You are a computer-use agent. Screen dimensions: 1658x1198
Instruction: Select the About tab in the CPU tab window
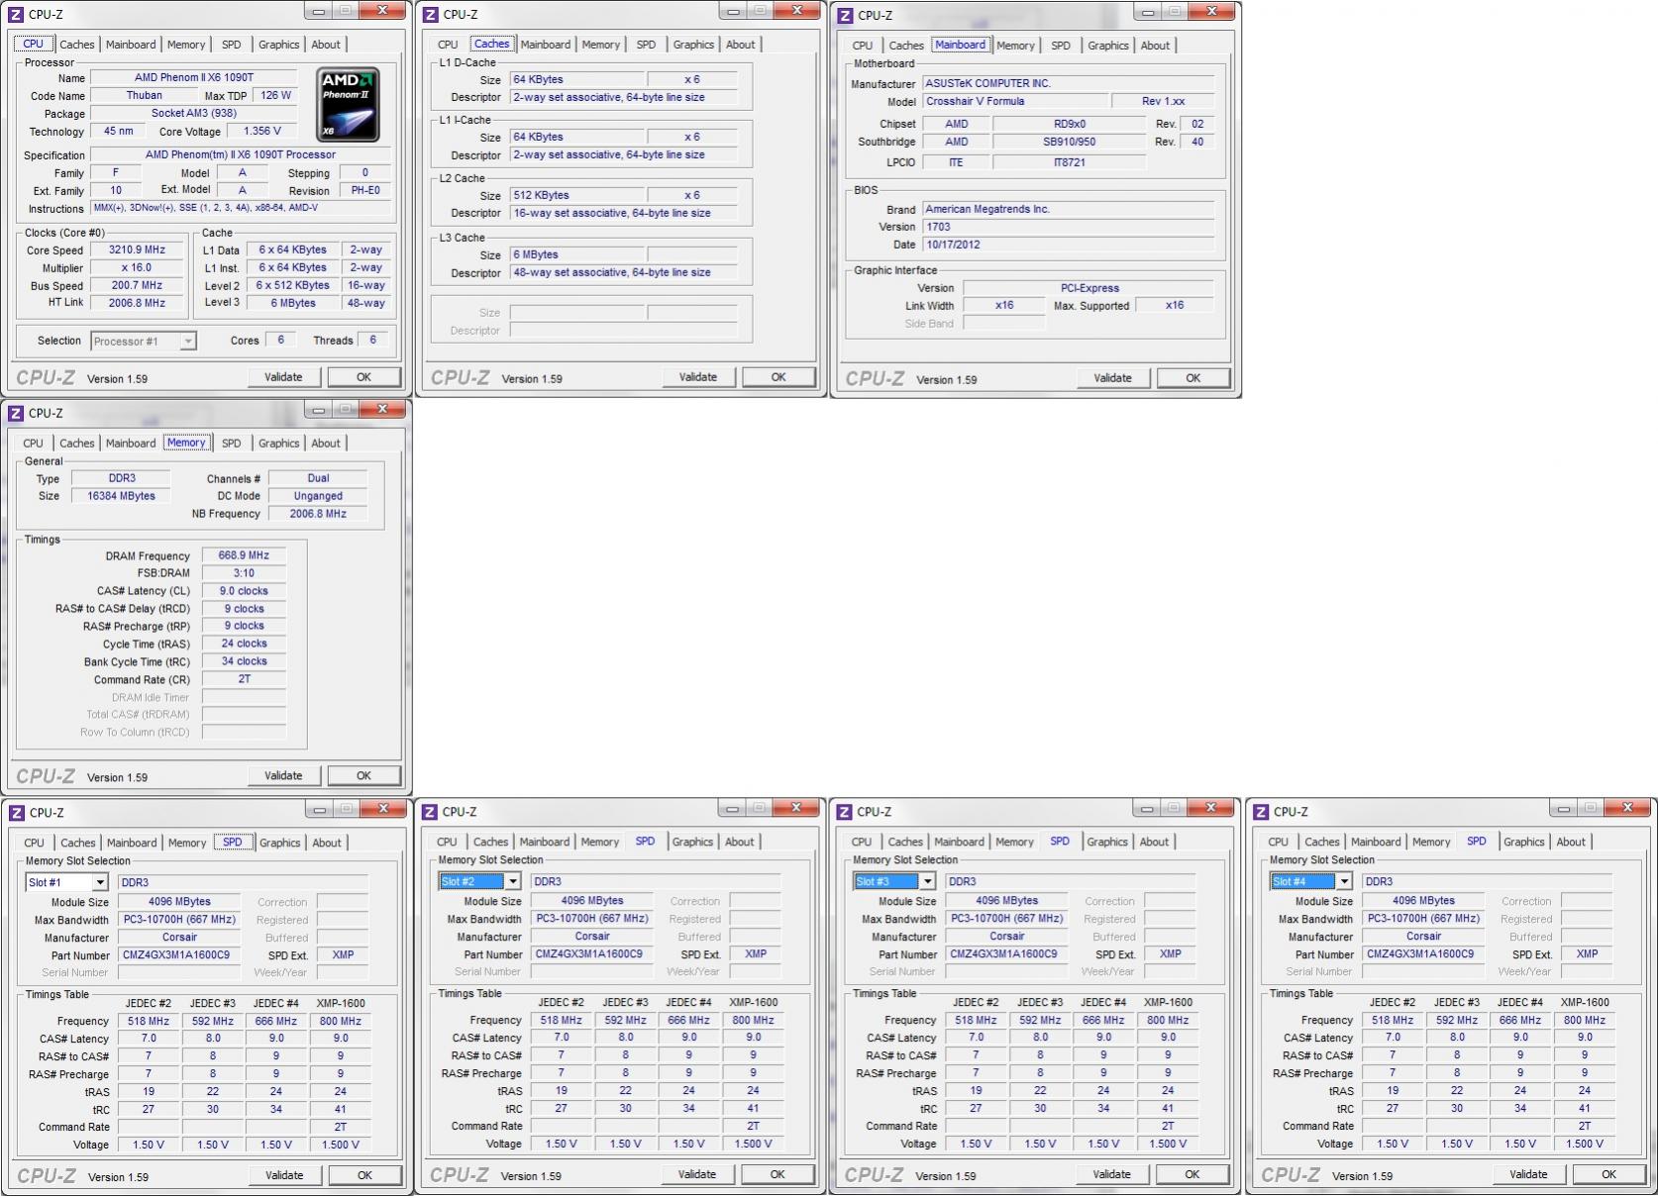point(326,45)
